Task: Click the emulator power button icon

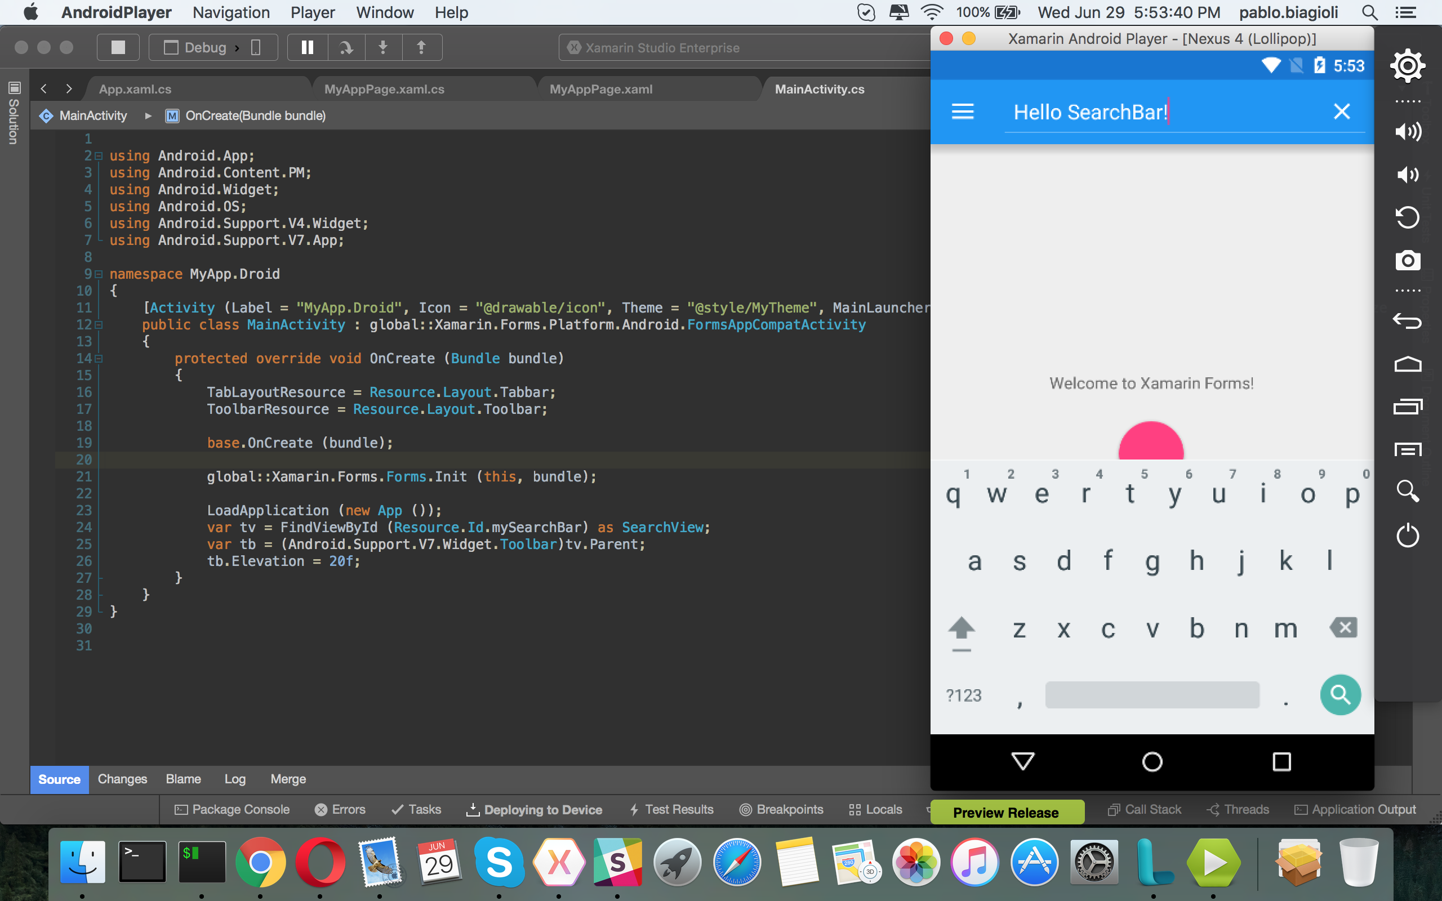Action: pyautogui.click(x=1407, y=535)
